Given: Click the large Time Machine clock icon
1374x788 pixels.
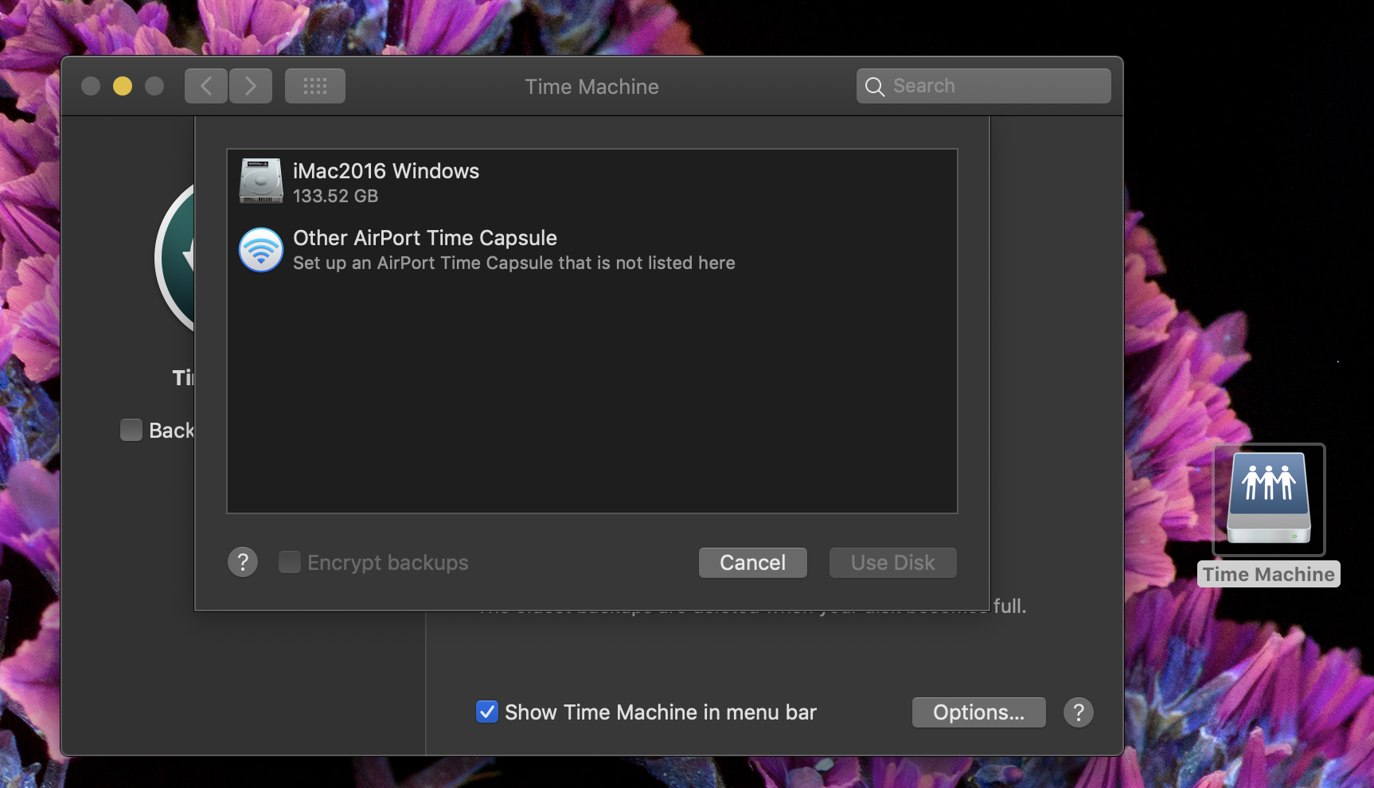Looking at the screenshot, I should pyautogui.click(x=175, y=258).
